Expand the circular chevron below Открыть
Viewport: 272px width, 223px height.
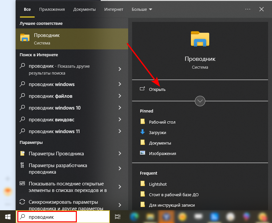200,101
